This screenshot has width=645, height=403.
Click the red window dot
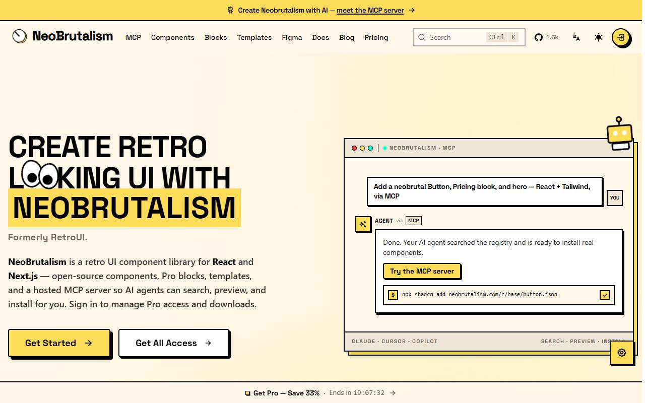[x=354, y=148]
